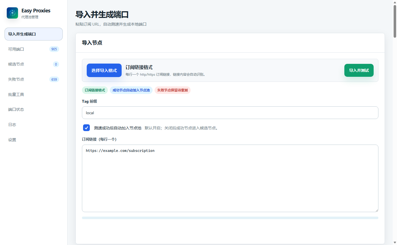Click the 0 badge beside 候选节点
This screenshot has height=245, width=397.
[x=56, y=64]
